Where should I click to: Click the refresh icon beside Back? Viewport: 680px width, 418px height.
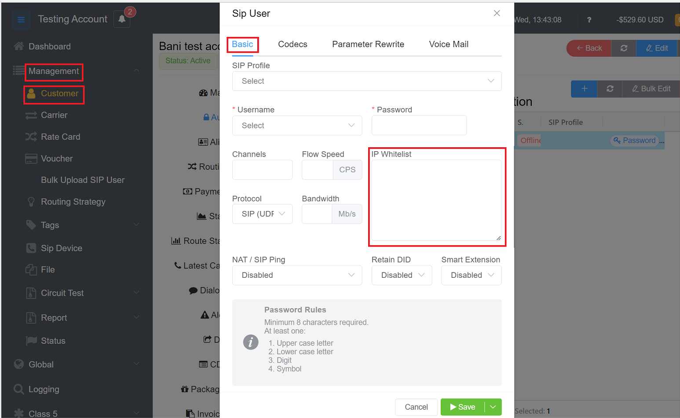pyautogui.click(x=624, y=48)
